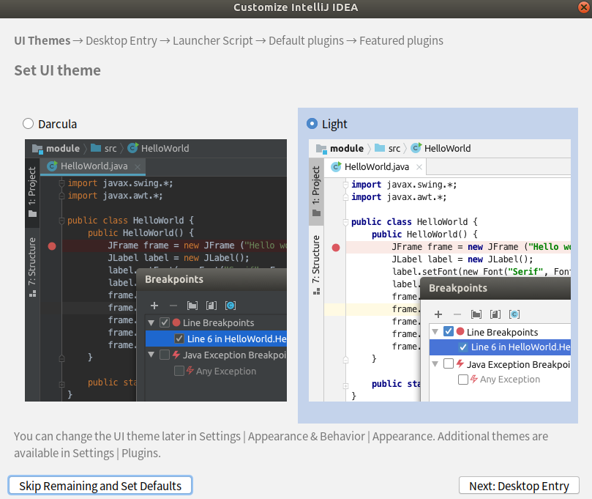Toggle Java Exception Breakpoints checkbox in Darcula preview
Screen dimensions: 592x499
165,355
